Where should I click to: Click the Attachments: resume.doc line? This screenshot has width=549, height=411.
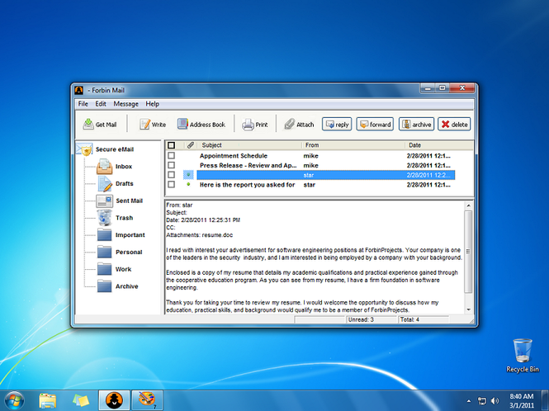point(199,235)
